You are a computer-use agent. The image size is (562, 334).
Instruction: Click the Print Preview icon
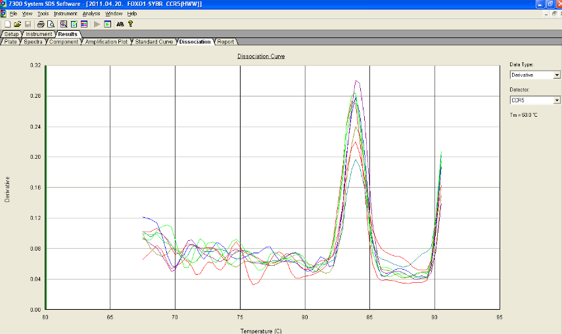(x=50, y=24)
